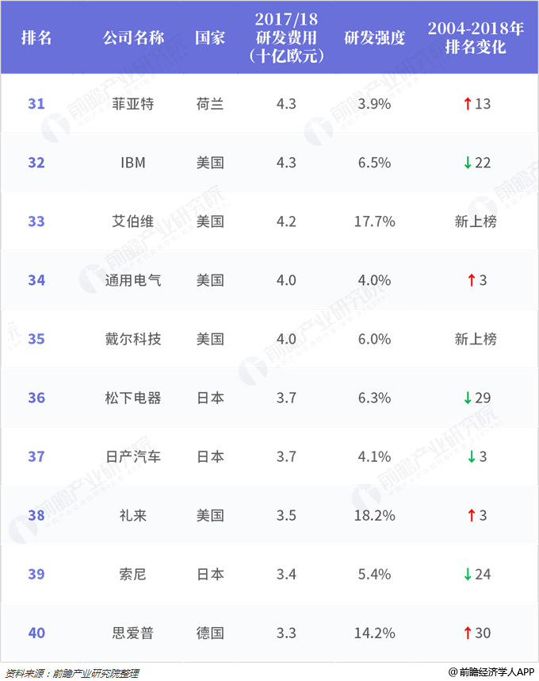Click 3.9% R&D intensity value
Viewport: 539px width, 681px height.
(375, 104)
